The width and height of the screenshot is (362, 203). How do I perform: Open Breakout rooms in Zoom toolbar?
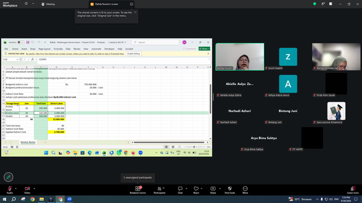[x=137, y=190]
